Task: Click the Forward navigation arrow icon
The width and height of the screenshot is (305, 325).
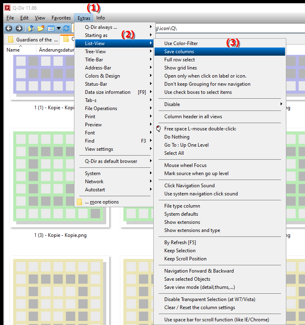Action: click(19, 28)
